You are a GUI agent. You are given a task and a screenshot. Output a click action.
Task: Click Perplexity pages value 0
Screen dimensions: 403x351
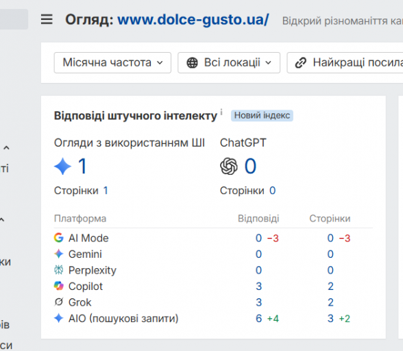pyautogui.click(x=330, y=270)
